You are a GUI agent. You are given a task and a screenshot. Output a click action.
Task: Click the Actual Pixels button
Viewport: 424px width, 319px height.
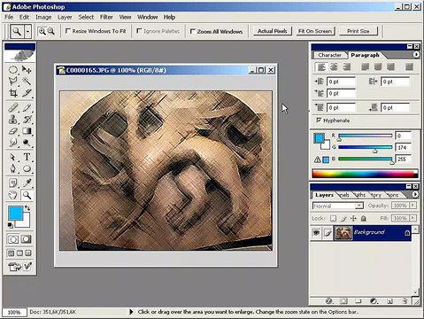point(273,31)
